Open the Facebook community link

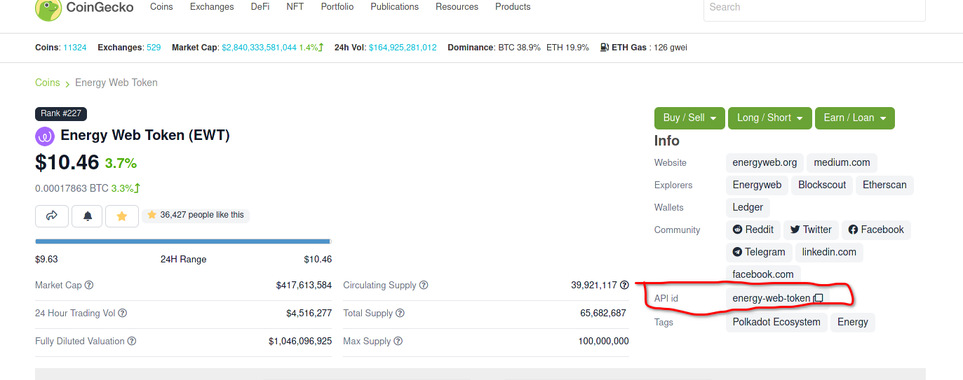coord(876,230)
